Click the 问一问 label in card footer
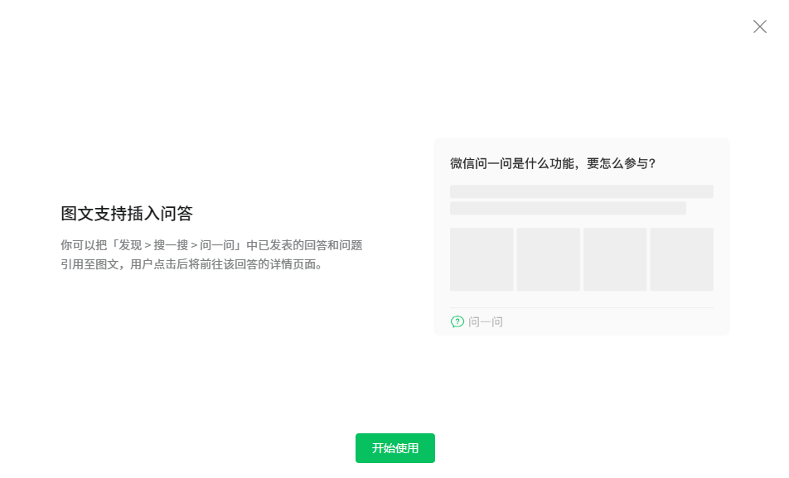The image size is (789, 478). point(486,321)
